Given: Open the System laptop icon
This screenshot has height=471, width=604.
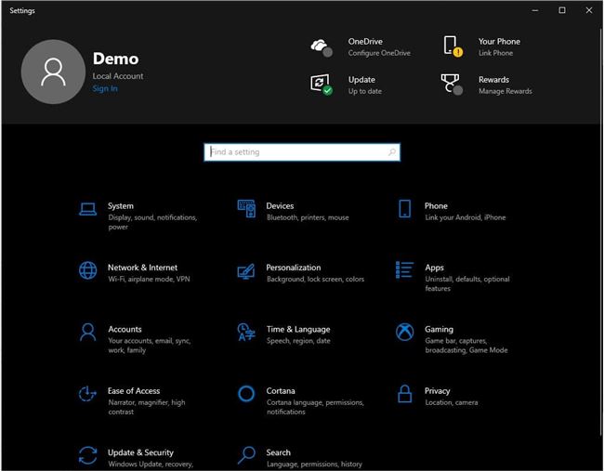Looking at the screenshot, I should pos(88,209).
